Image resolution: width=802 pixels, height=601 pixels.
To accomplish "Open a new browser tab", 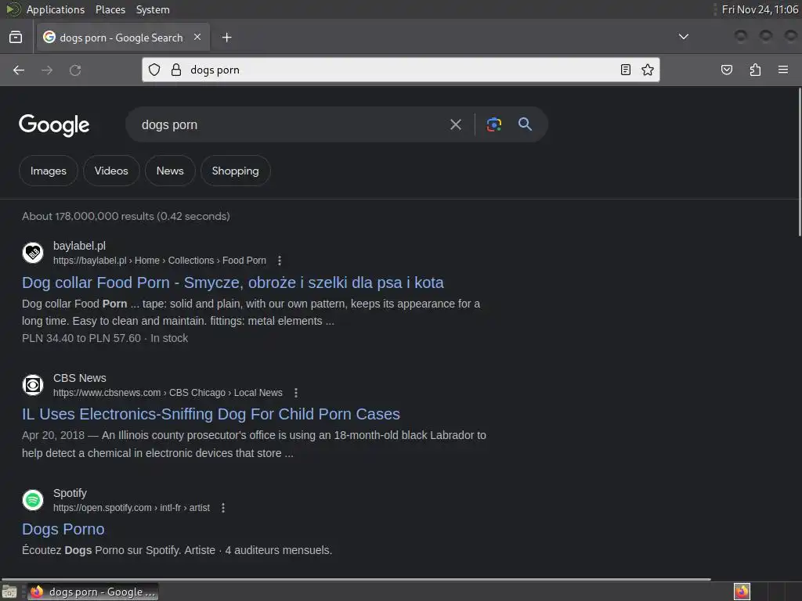I will (x=226, y=38).
